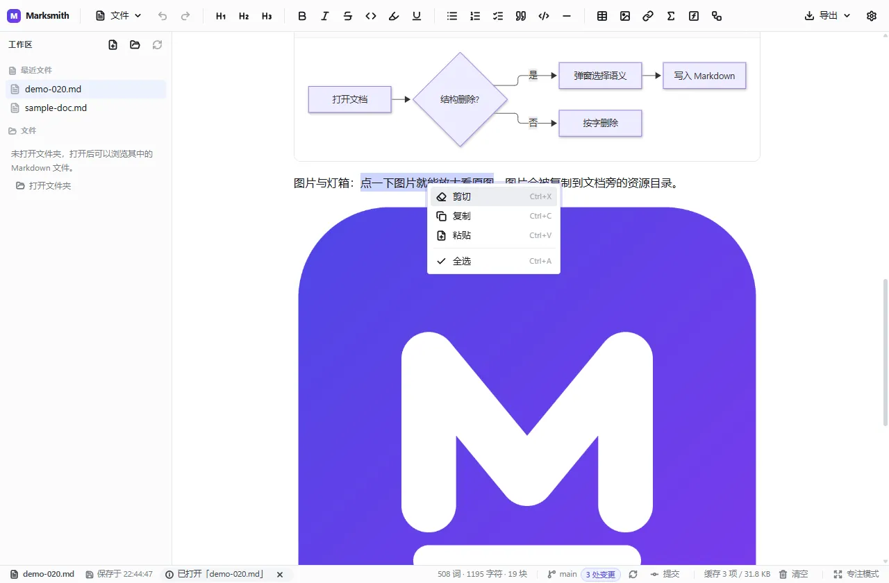
Task: Click the 提交 commit button
Action: click(x=665, y=575)
